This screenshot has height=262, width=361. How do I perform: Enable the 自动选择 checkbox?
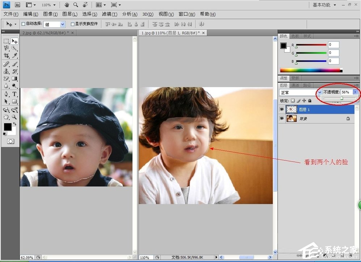[24, 24]
